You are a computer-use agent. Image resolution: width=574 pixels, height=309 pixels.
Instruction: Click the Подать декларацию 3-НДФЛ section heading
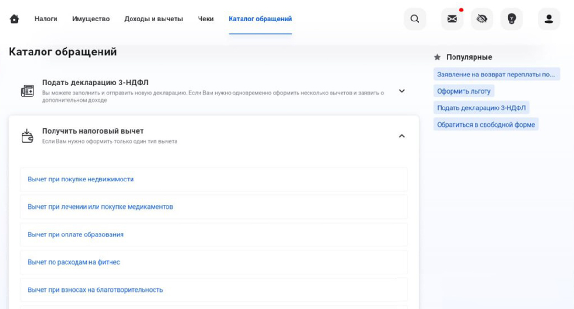pos(95,82)
